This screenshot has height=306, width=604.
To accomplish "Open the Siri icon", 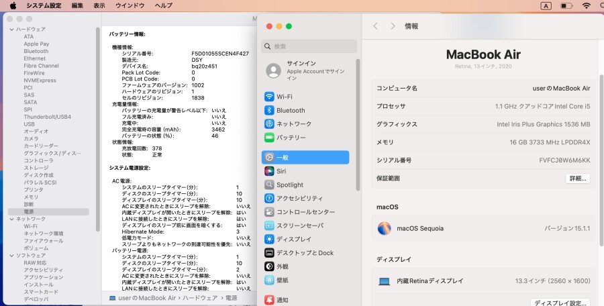I will pyautogui.click(x=269, y=171).
